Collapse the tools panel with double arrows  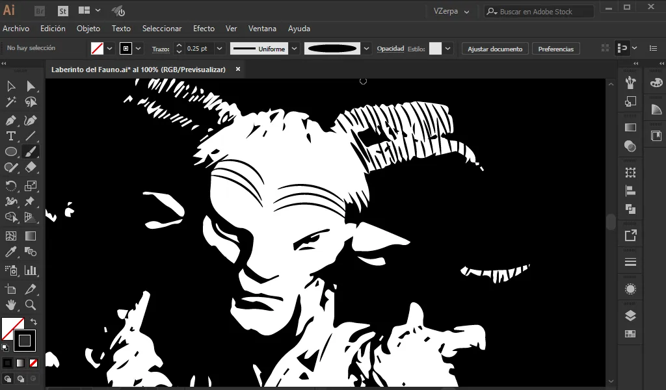coord(4,64)
